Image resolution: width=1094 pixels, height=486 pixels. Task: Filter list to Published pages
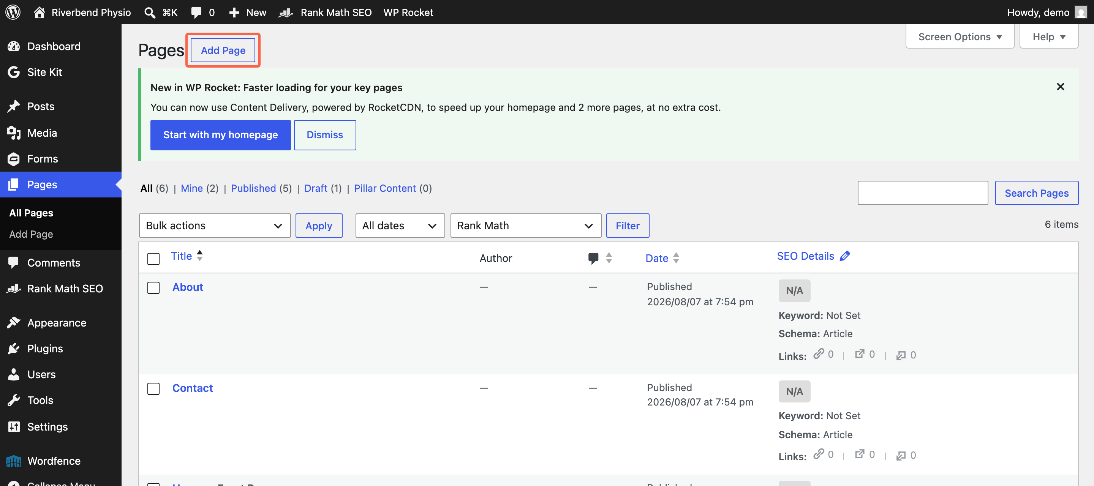[x=253, y=188]
